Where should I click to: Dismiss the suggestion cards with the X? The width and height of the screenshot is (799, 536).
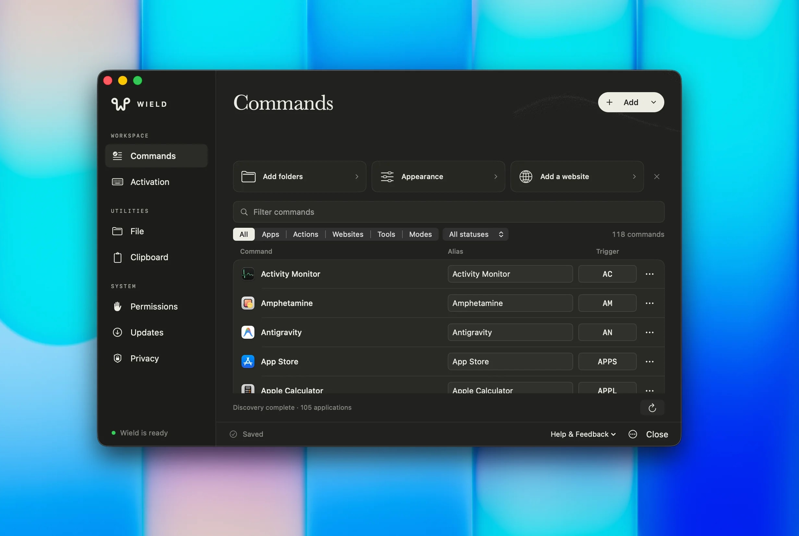pos(657,177)
